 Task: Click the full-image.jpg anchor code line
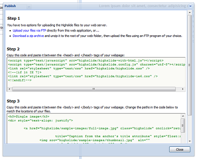click(x=102, y=128)
